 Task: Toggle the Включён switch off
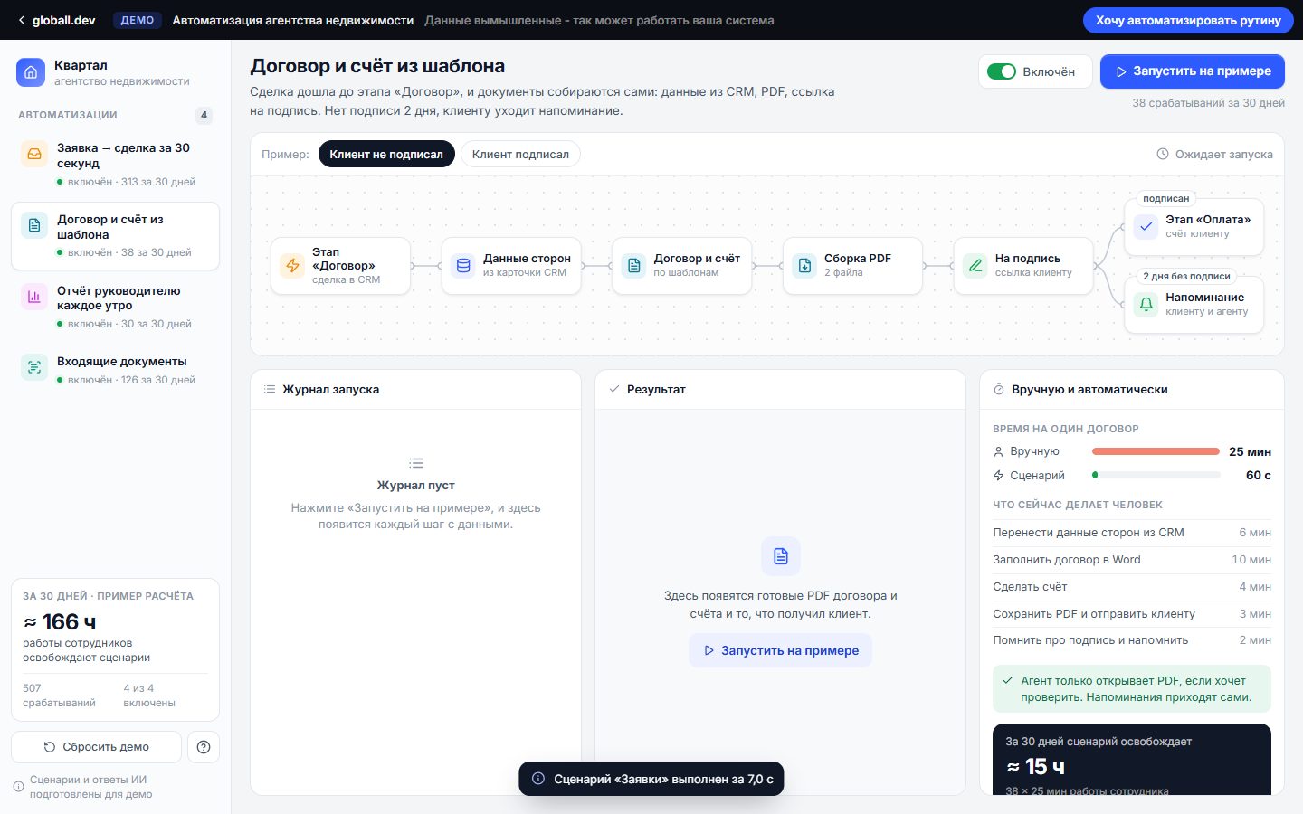[1002, 71]
